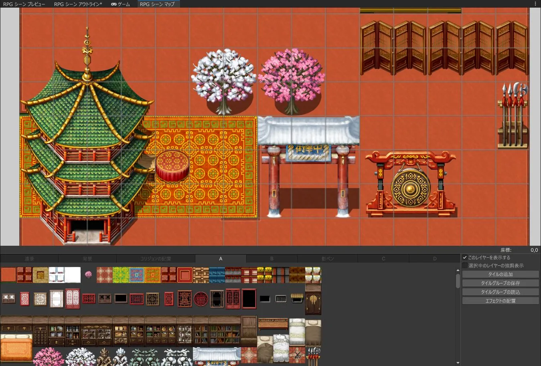This screenshot has height=366, width=541.
Task: Choose the wooden bench tile
Action: [273, 324]
